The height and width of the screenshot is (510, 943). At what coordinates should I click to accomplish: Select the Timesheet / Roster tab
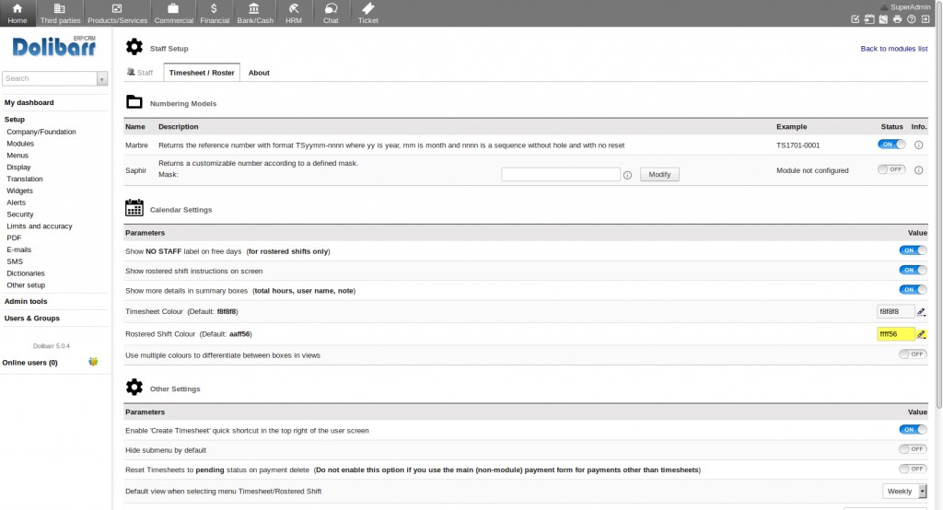pyautogui.click(x=202, y=72)
